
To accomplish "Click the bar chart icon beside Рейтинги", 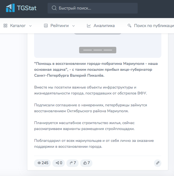I will [46, 26].
